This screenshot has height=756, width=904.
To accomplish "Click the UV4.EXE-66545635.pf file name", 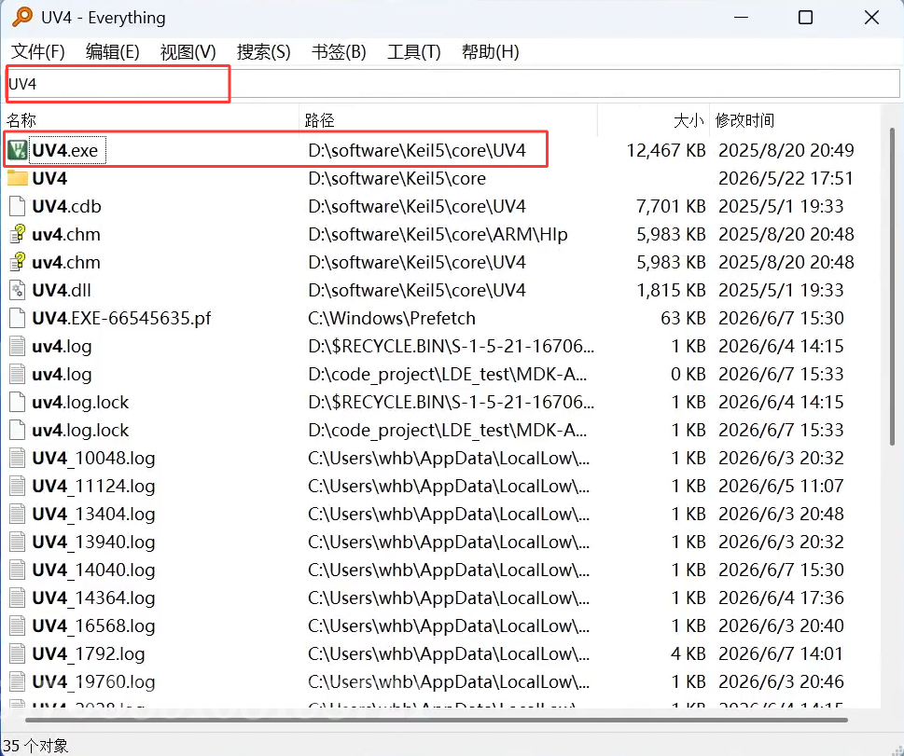I will [x=121, y=318].
